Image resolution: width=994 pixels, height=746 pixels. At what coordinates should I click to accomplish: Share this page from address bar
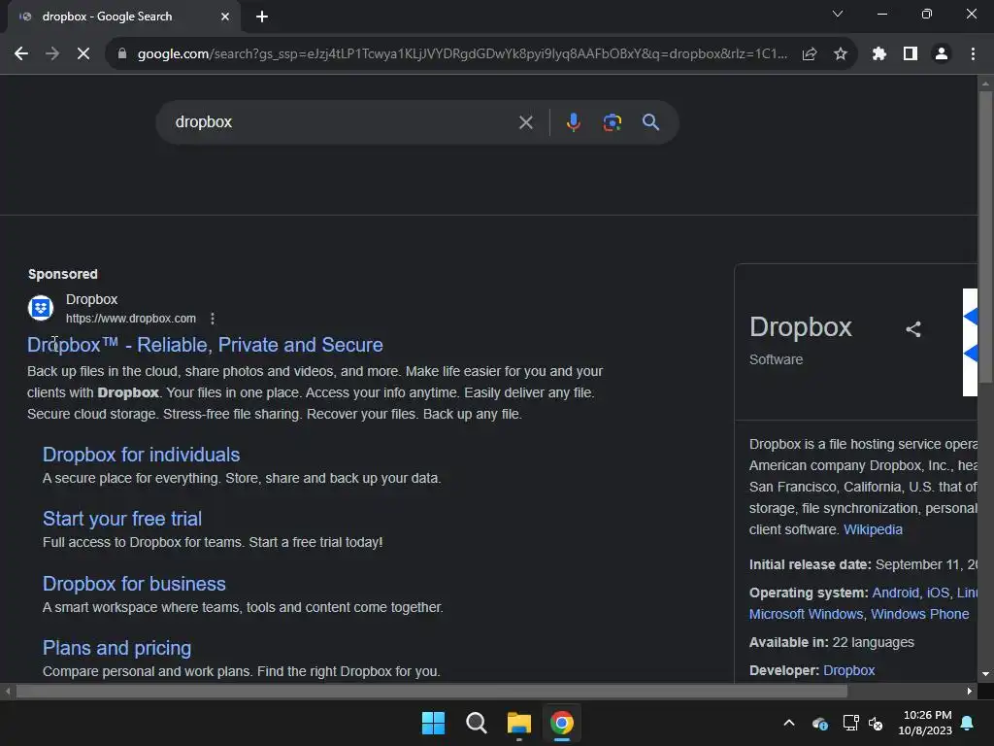click(x=810, y=54)
